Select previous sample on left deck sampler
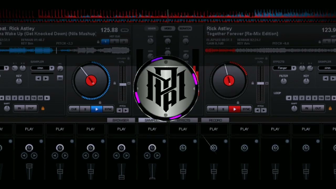Image resolution: width=336 pixels, height=189 pixels. 38,78
